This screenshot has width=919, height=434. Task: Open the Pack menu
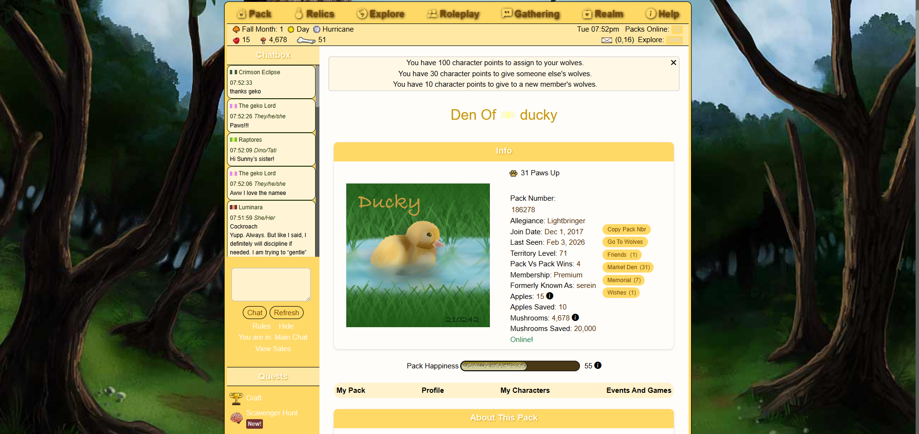254,14
